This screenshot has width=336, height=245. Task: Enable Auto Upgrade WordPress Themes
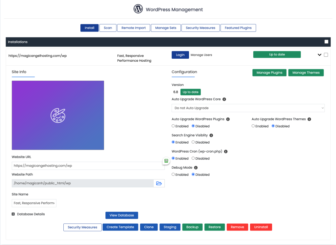point(253,126)
